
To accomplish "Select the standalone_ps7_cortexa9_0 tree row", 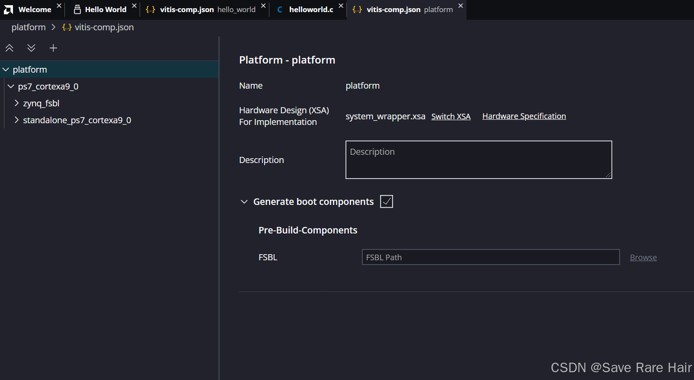I will [x=109, y=120].
